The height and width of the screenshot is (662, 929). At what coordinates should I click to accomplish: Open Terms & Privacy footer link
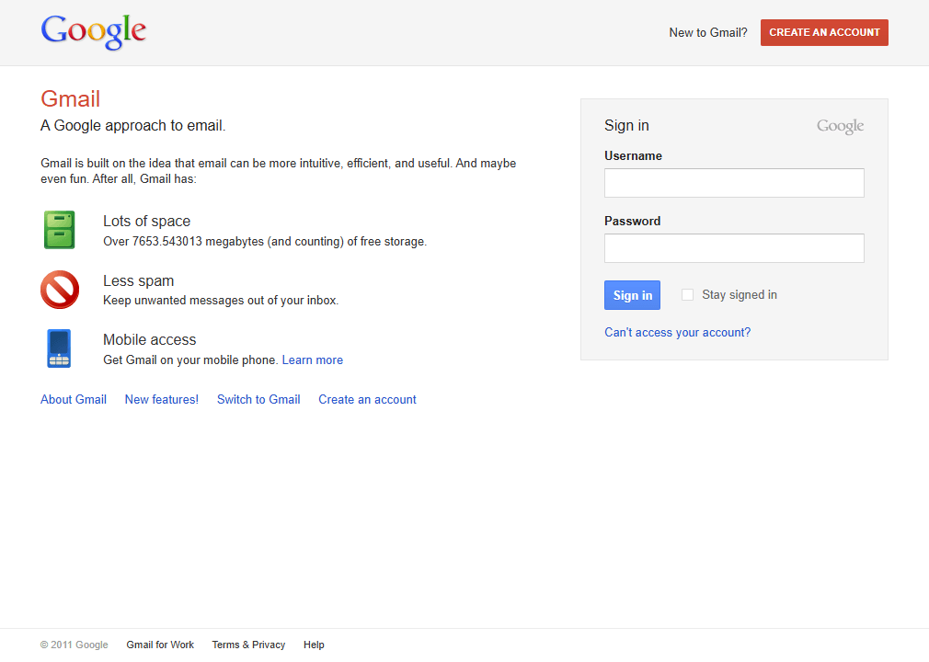pos(248,645)
